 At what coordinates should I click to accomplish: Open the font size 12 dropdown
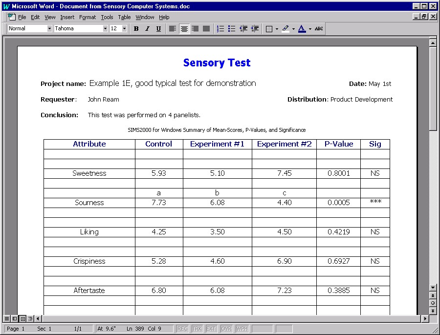click(x=124, y=29)
